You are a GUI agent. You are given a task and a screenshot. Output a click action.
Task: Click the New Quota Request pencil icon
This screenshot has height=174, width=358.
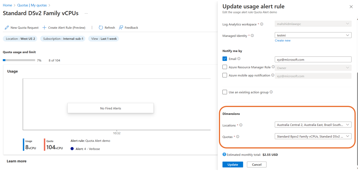pyautogui.click(x=7, y=28)
